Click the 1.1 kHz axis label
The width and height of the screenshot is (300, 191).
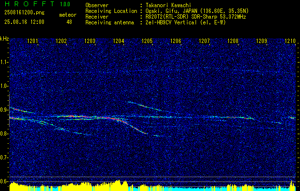pyautogui.click(x=4, y=62)
